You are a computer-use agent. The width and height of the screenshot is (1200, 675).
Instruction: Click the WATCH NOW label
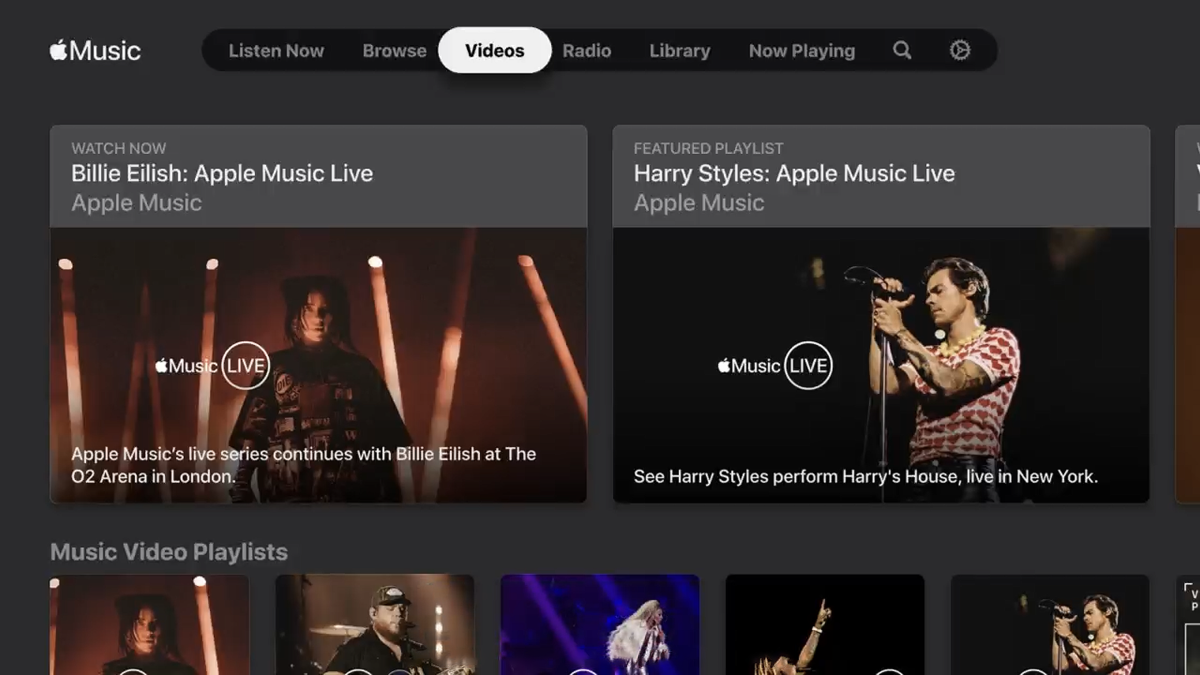click(119, 148)
